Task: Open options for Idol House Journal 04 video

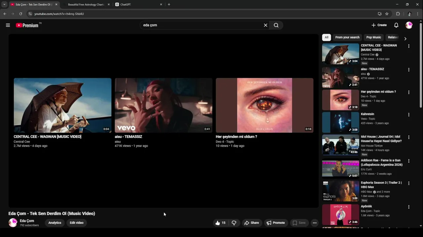Action: (x=409, y=137)
